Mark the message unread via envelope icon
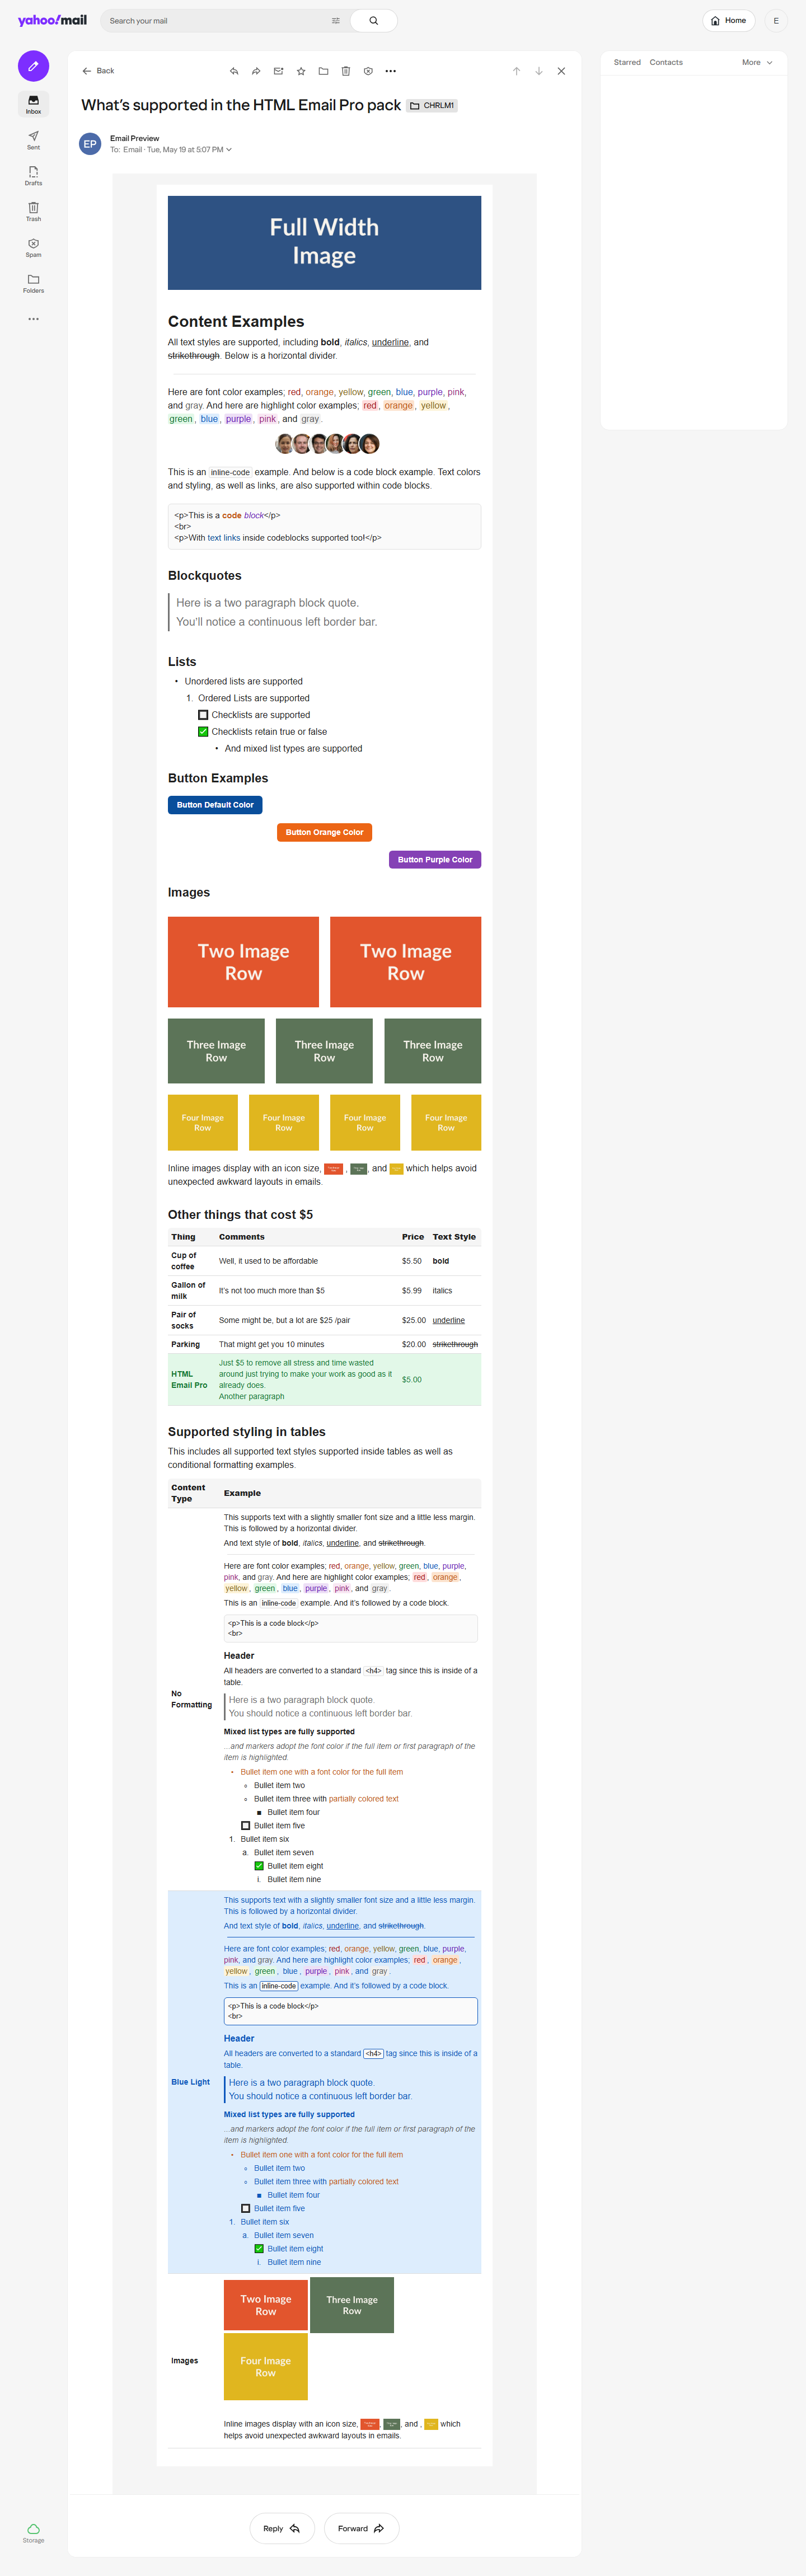Screen dimensions: 806x2576 pyautogui.click(x=278, y=71)
